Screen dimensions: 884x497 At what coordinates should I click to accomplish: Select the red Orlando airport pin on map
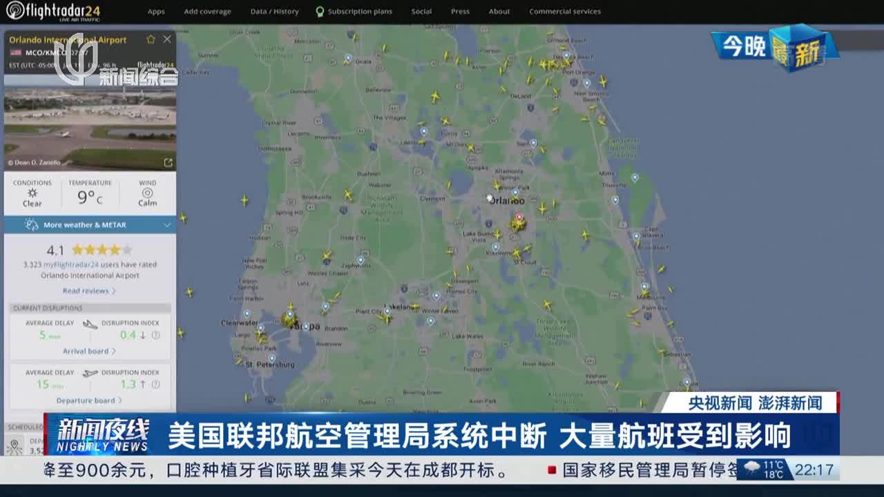click(x=519, y=217)
